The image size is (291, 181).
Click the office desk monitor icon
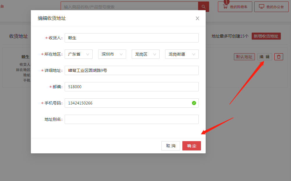point(262,7)
